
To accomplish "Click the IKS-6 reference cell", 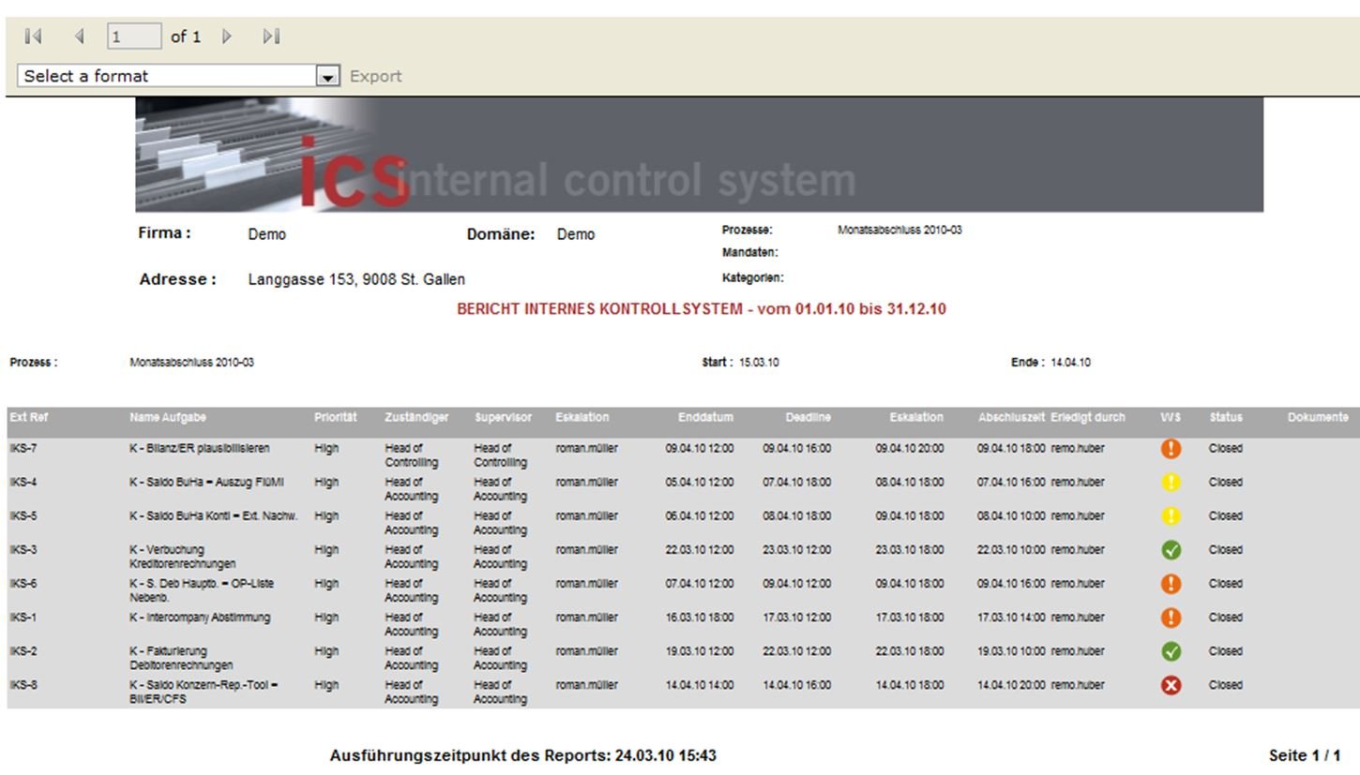I will click(23, 584).
